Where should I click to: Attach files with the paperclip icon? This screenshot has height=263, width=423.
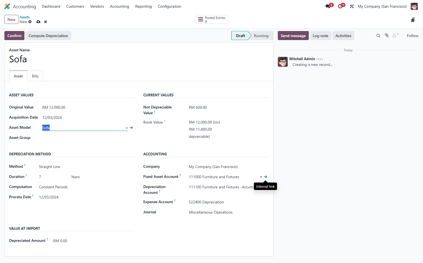(x=387, y=35)
